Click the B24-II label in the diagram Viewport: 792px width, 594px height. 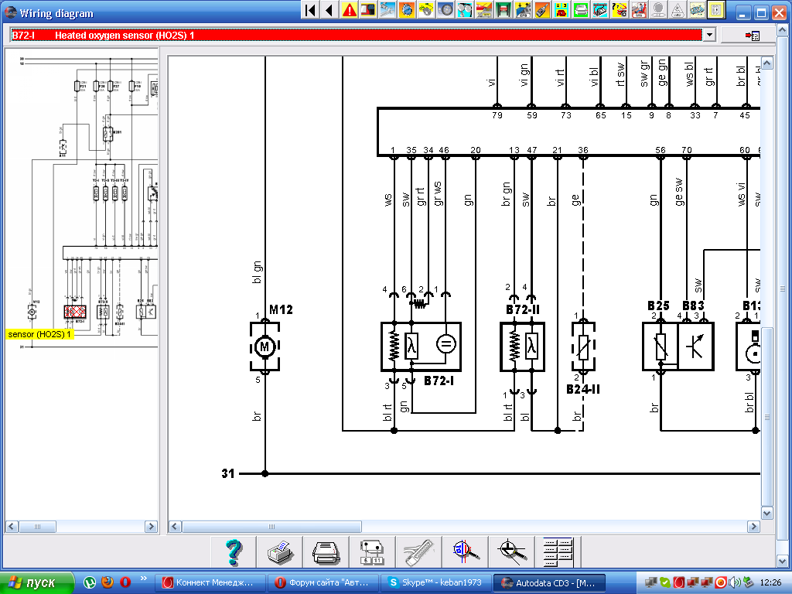tap(583, 390)
